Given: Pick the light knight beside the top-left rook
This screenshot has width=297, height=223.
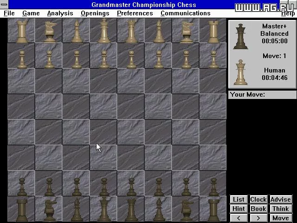Looking at the screenshot, I should (50, 32).
